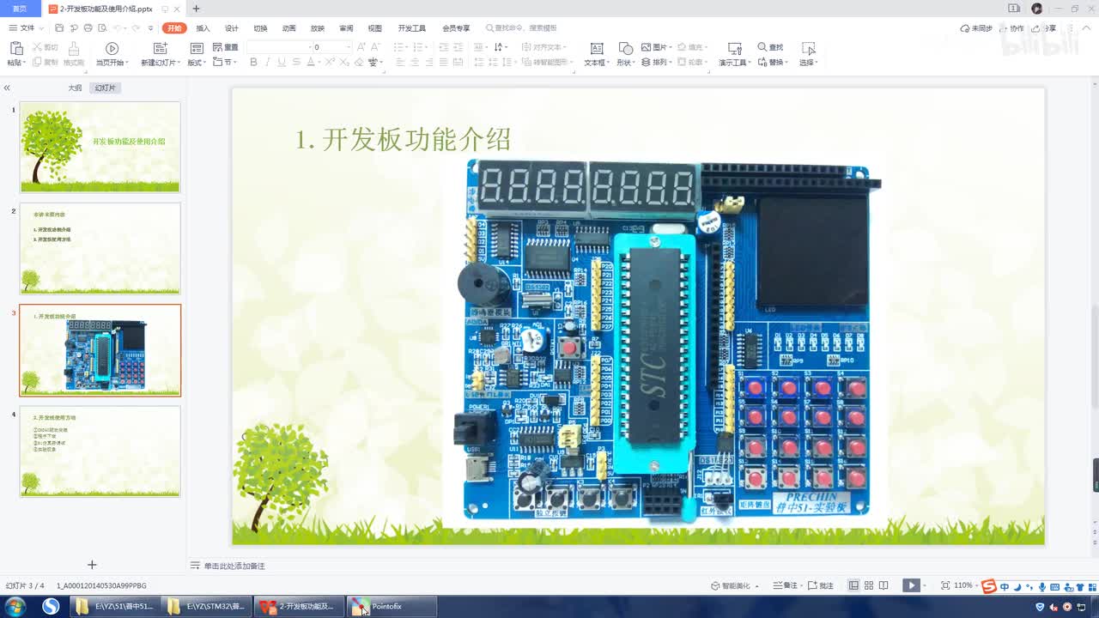Switch to Slide Sorter view icon

pyautogui.click(x=869, y=585)
